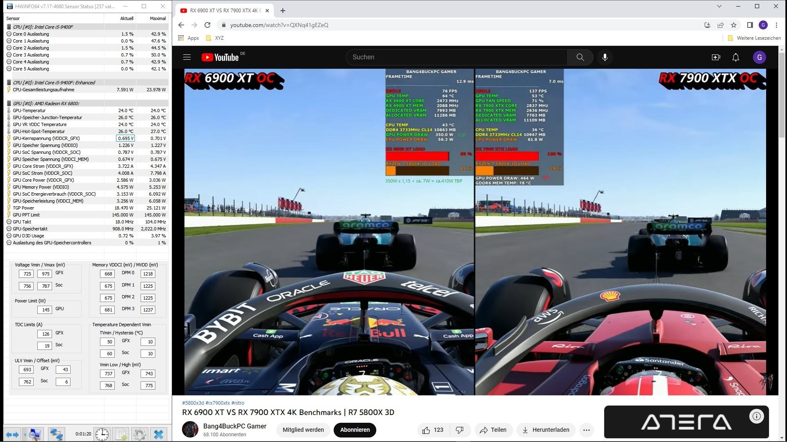Reset HWiNFO elapsed time clock icon
This screenshot has height=442, width=787.
tap(102, 434)
